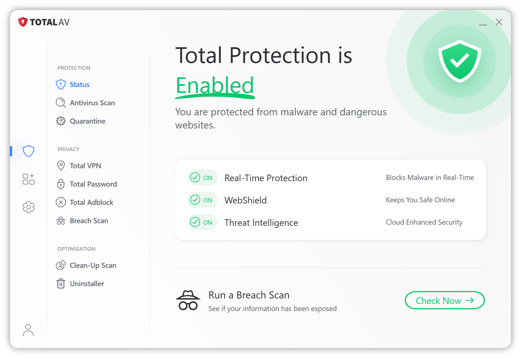The image size is (521, 358).
Task: Open settings gear icon in left rail
Action: point(29,207)
